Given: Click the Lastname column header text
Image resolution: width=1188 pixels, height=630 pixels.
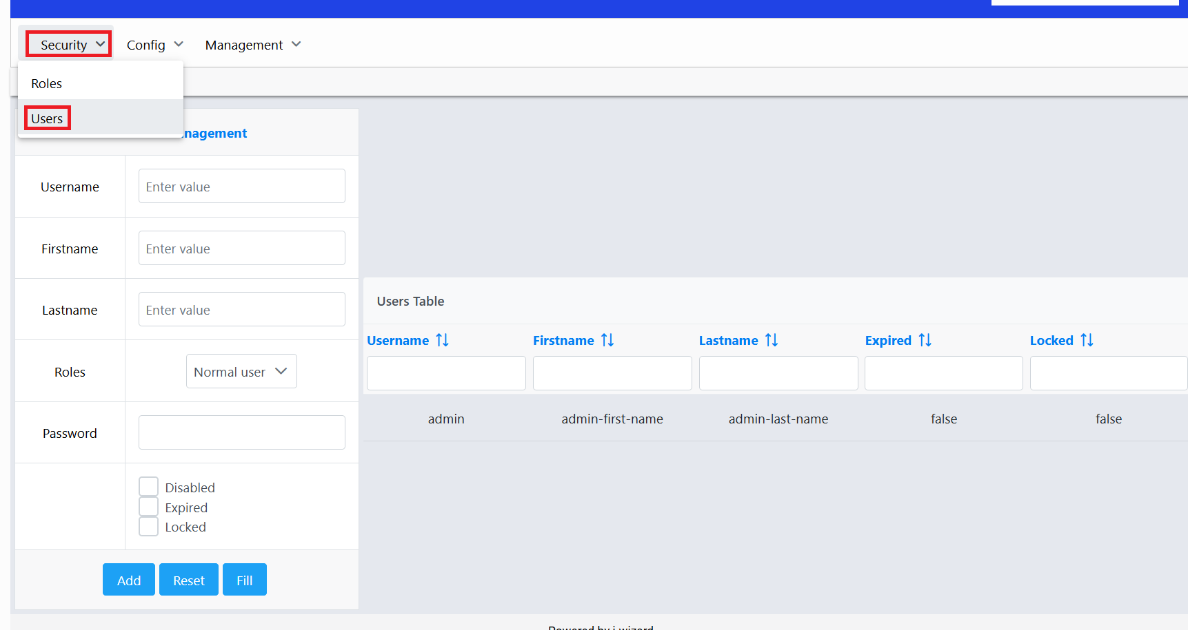Looking at the screenshot, I should (729, 340).
